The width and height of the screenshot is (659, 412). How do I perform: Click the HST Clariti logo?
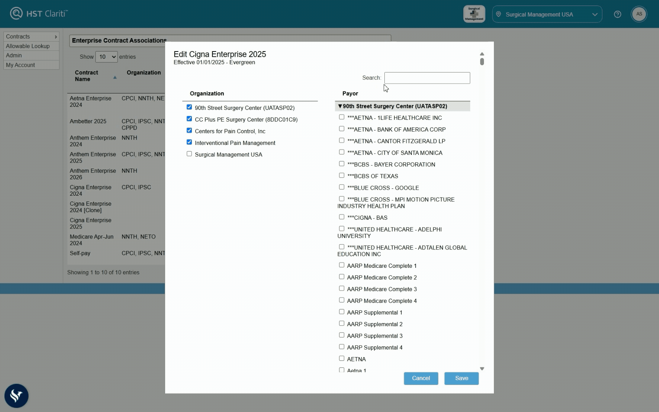(x=39, y=14)
